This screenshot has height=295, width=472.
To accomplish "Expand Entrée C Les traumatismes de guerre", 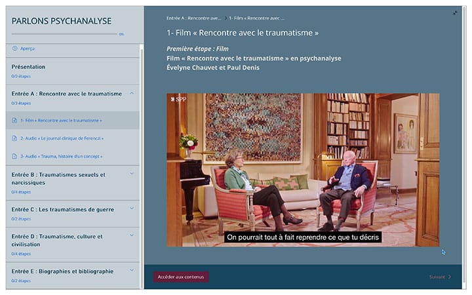I will pyautogui.click(x=132, y=208).
